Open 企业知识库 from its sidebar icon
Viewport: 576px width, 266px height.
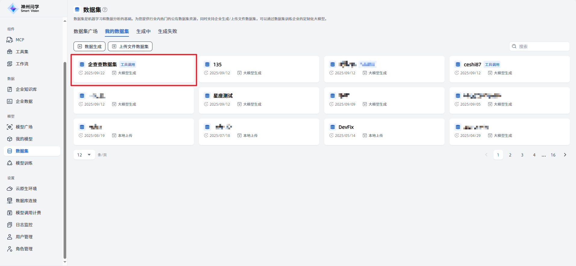click(10, 89)
